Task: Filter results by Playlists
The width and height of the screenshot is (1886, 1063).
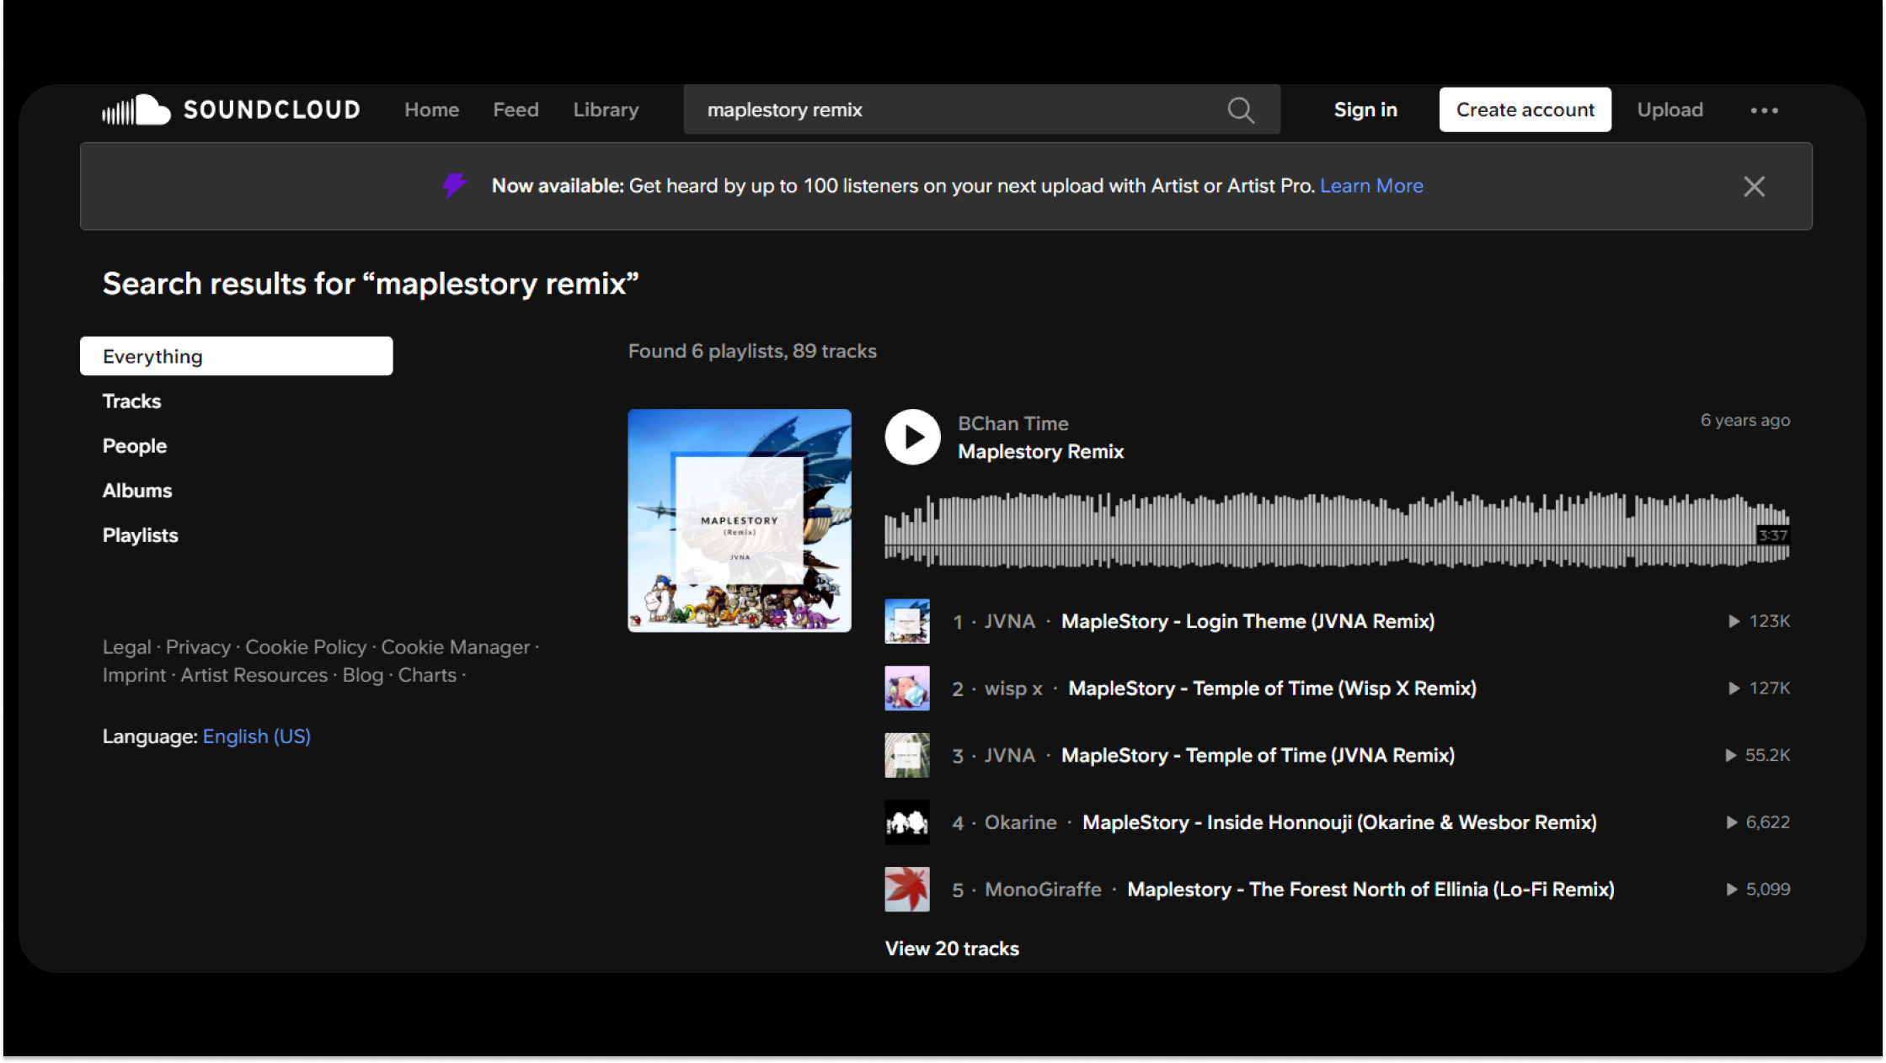Action: point(140,535)
